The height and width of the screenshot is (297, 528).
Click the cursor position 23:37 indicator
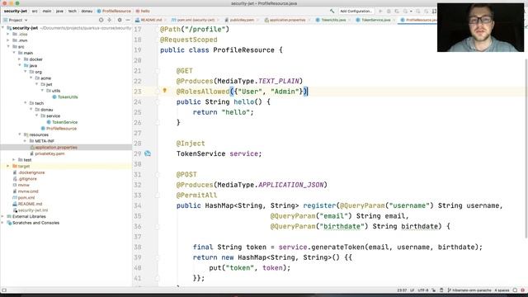402,290
